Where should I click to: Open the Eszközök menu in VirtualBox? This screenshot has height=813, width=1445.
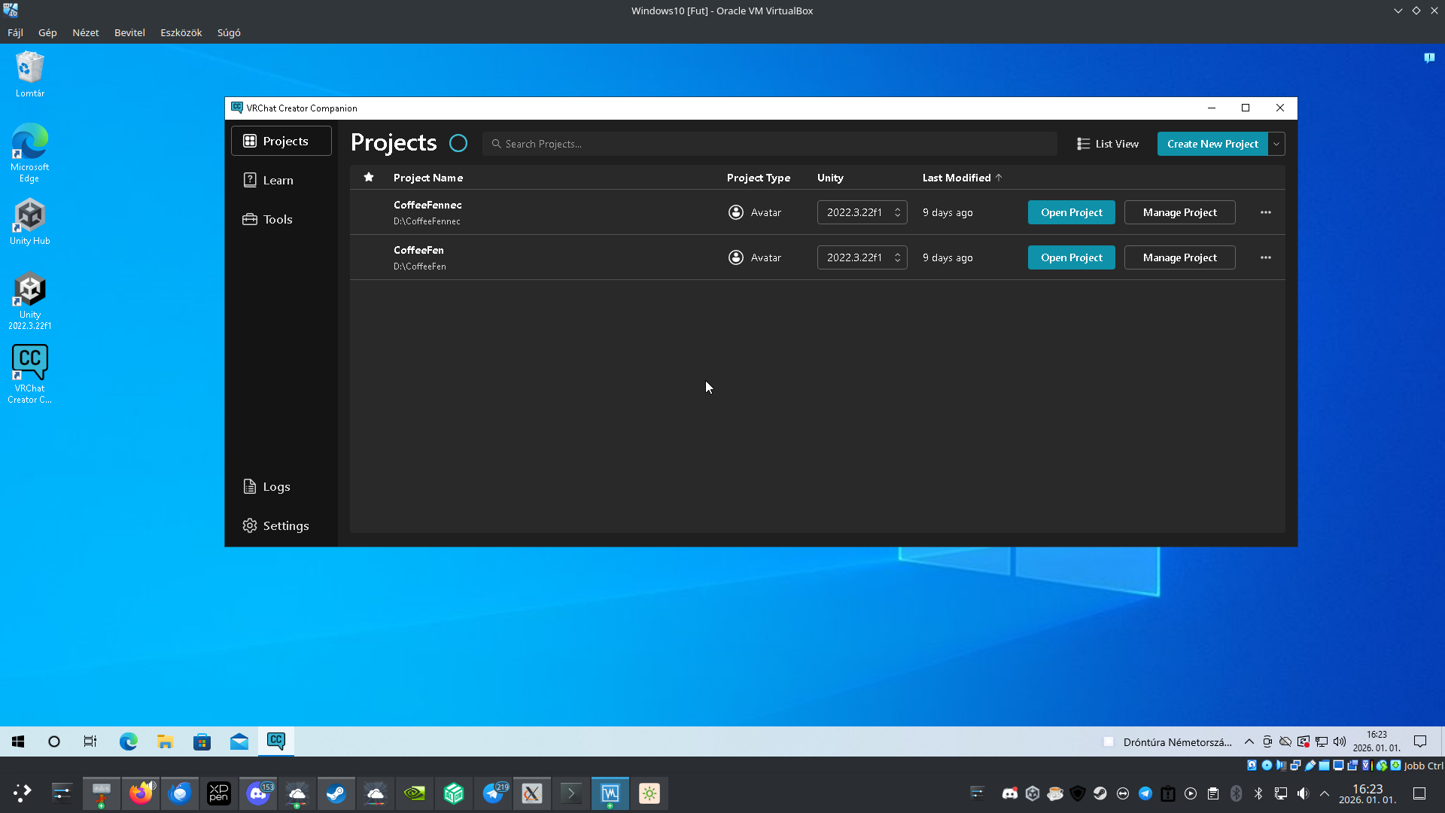[181, 32]
